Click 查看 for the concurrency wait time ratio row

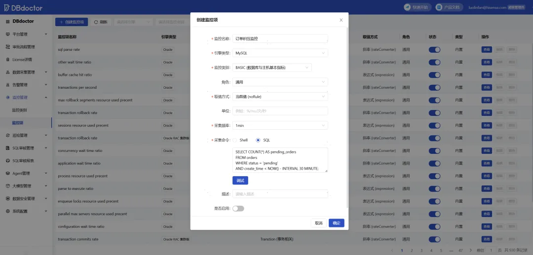point(487,151)
